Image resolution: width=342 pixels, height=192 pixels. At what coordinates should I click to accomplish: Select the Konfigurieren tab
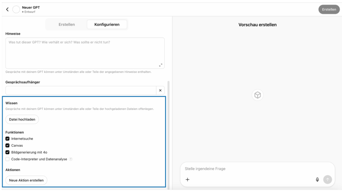tap(107, 24)
